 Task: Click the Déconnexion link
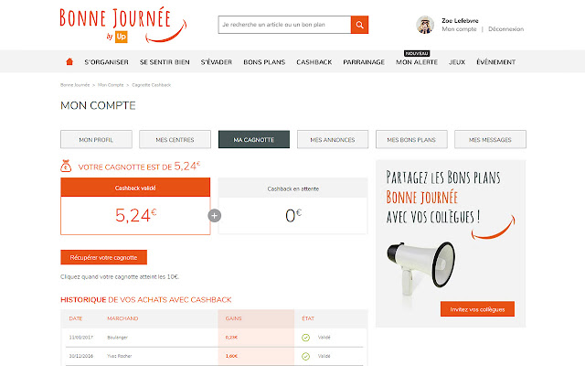tap(505, 28)
